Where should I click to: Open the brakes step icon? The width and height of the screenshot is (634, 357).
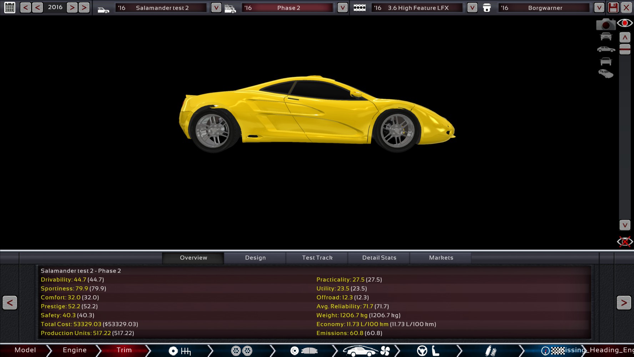point(304,351)
